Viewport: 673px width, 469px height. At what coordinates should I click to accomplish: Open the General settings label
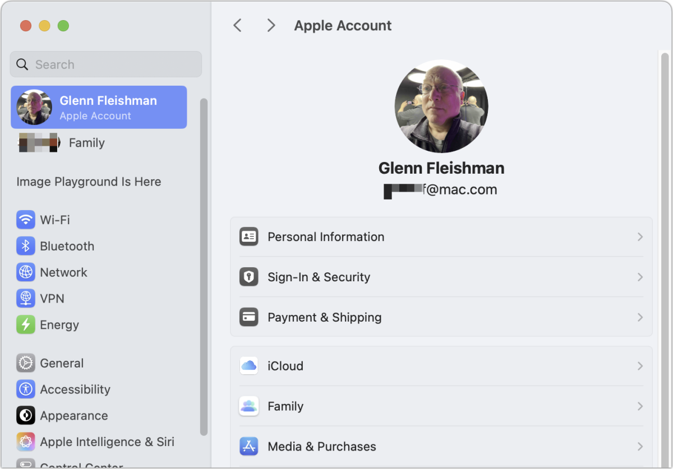coord(62,363)
